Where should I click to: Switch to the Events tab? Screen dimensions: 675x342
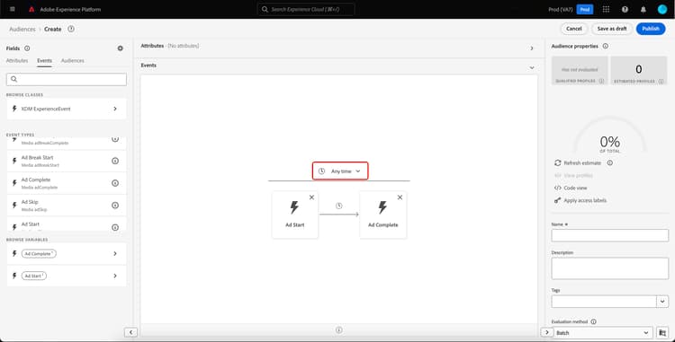click(x=44, y=60)
